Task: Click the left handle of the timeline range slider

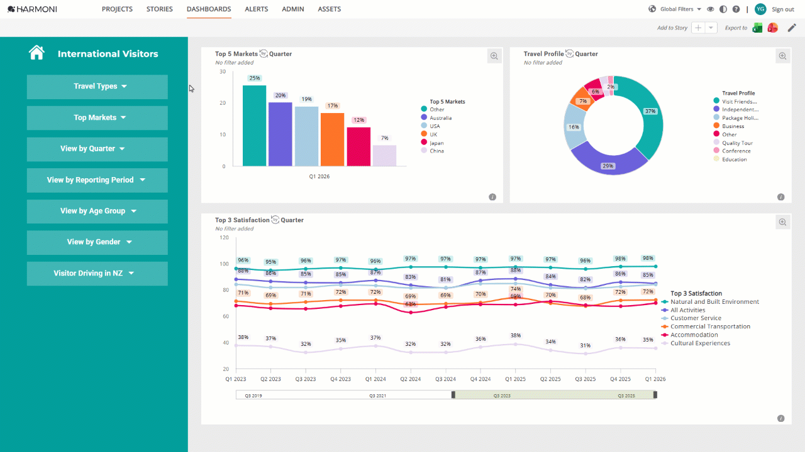Action: tap(453, 395)
